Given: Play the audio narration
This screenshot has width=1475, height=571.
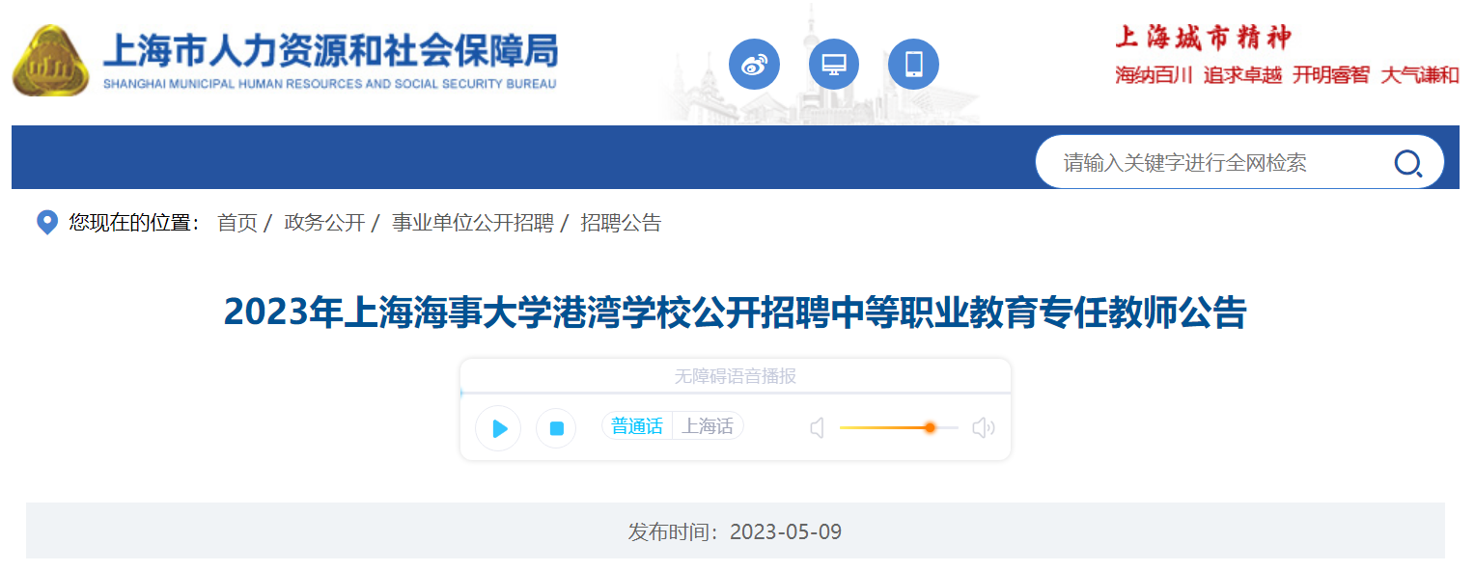Looking at the screenshot, I should 498,428.
